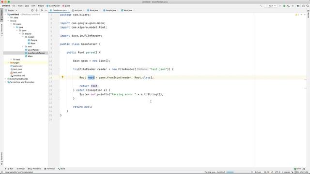
Task: Collapse the main folder in tree
Action: tap(11, 24)
